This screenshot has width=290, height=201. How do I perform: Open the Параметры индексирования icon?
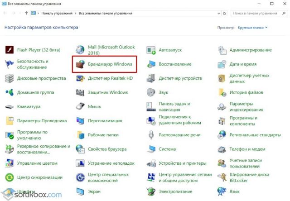pyautogui.click(x=222, y=106)
